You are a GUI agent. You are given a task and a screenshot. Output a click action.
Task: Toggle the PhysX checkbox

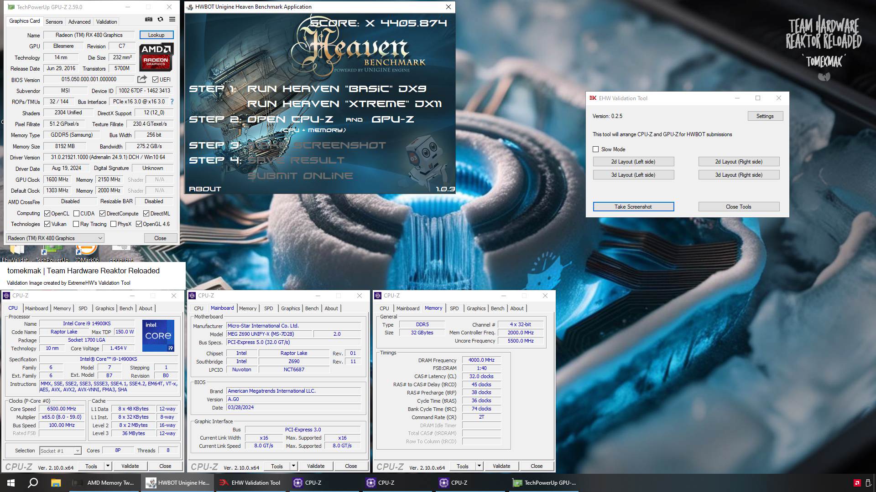pyautogui.click(x=113, y=224)
